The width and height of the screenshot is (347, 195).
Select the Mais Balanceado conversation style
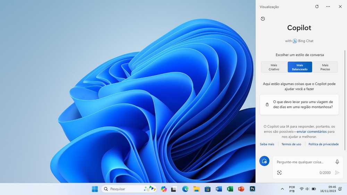(x=299, y=67)
